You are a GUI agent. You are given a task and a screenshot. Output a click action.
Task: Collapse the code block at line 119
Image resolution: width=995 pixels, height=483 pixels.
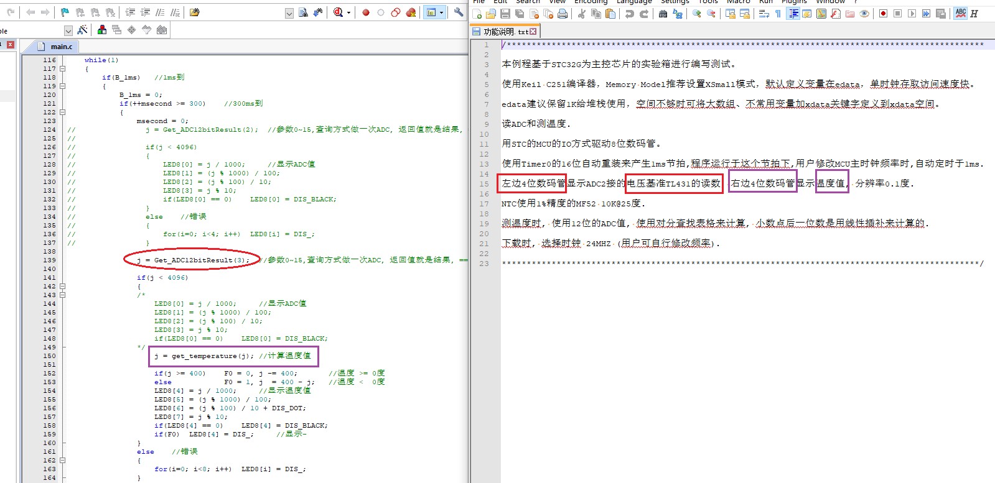pyautogui.click(x=62, y=86)
